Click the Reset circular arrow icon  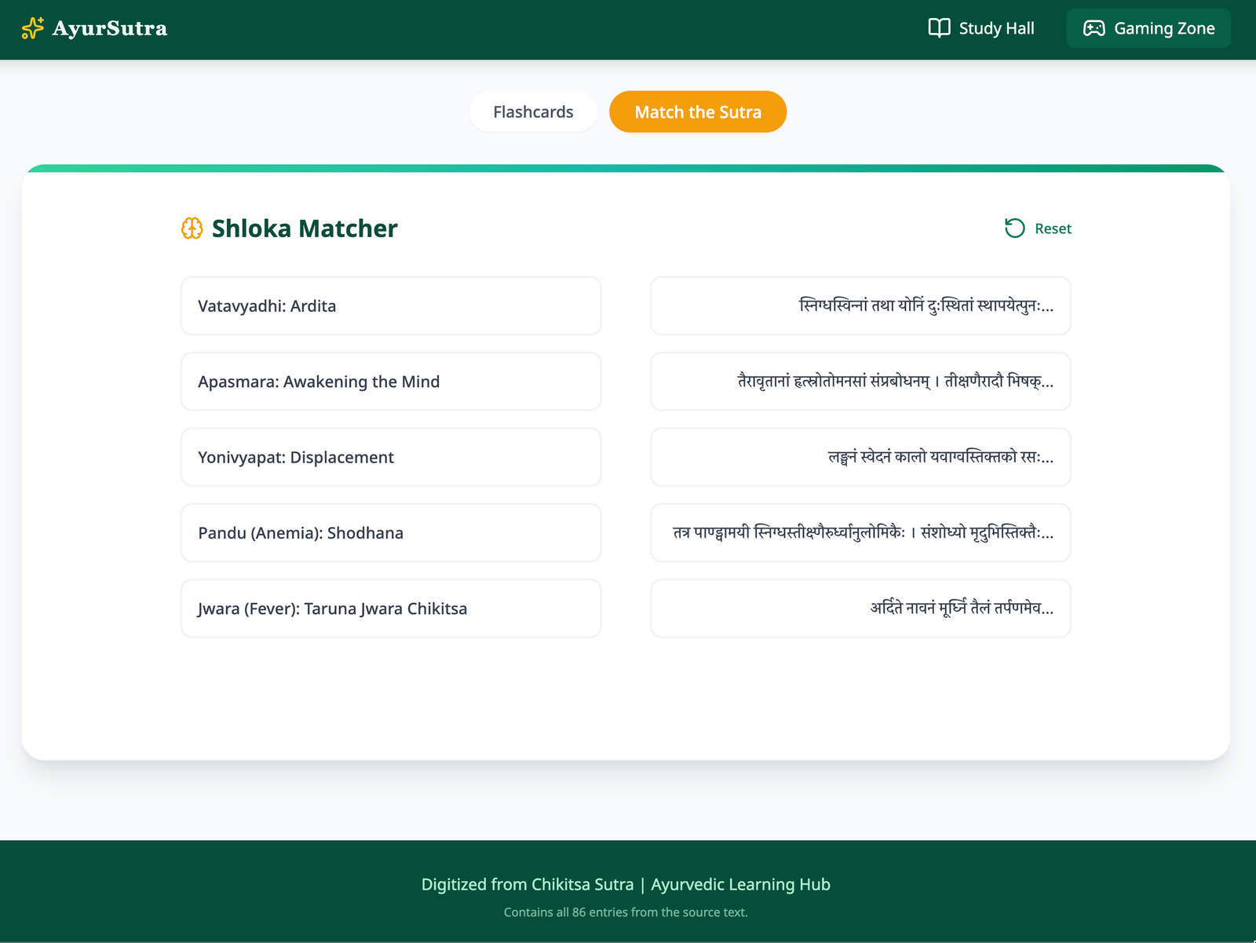(x=1014, y=228)
